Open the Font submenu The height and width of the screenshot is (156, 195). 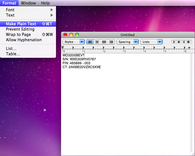(x=28, y=10)
